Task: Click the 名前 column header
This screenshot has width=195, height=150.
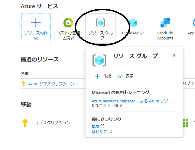Action: click(x=24, y=73)
